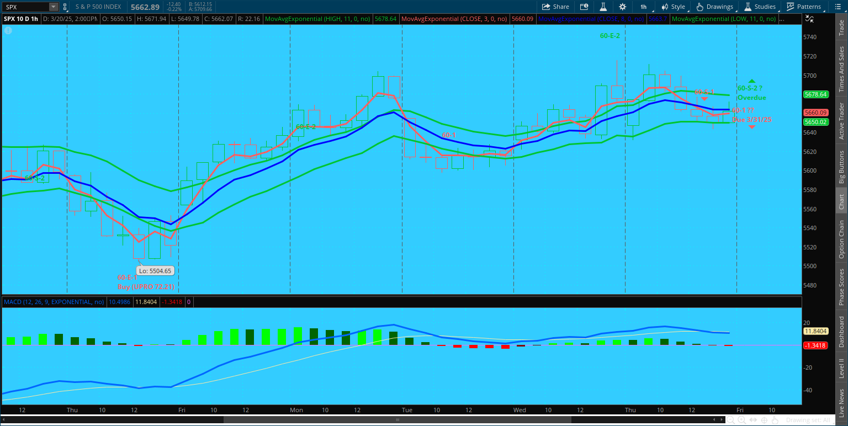Open the Style menu
The image size is (848, 426).
coord(673,7)
